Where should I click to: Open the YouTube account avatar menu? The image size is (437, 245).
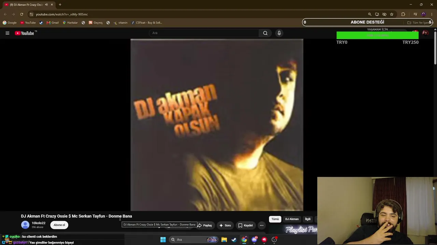(x=425, y=33)
